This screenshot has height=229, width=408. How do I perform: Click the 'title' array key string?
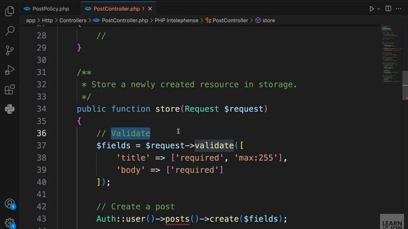click(133, 158)
